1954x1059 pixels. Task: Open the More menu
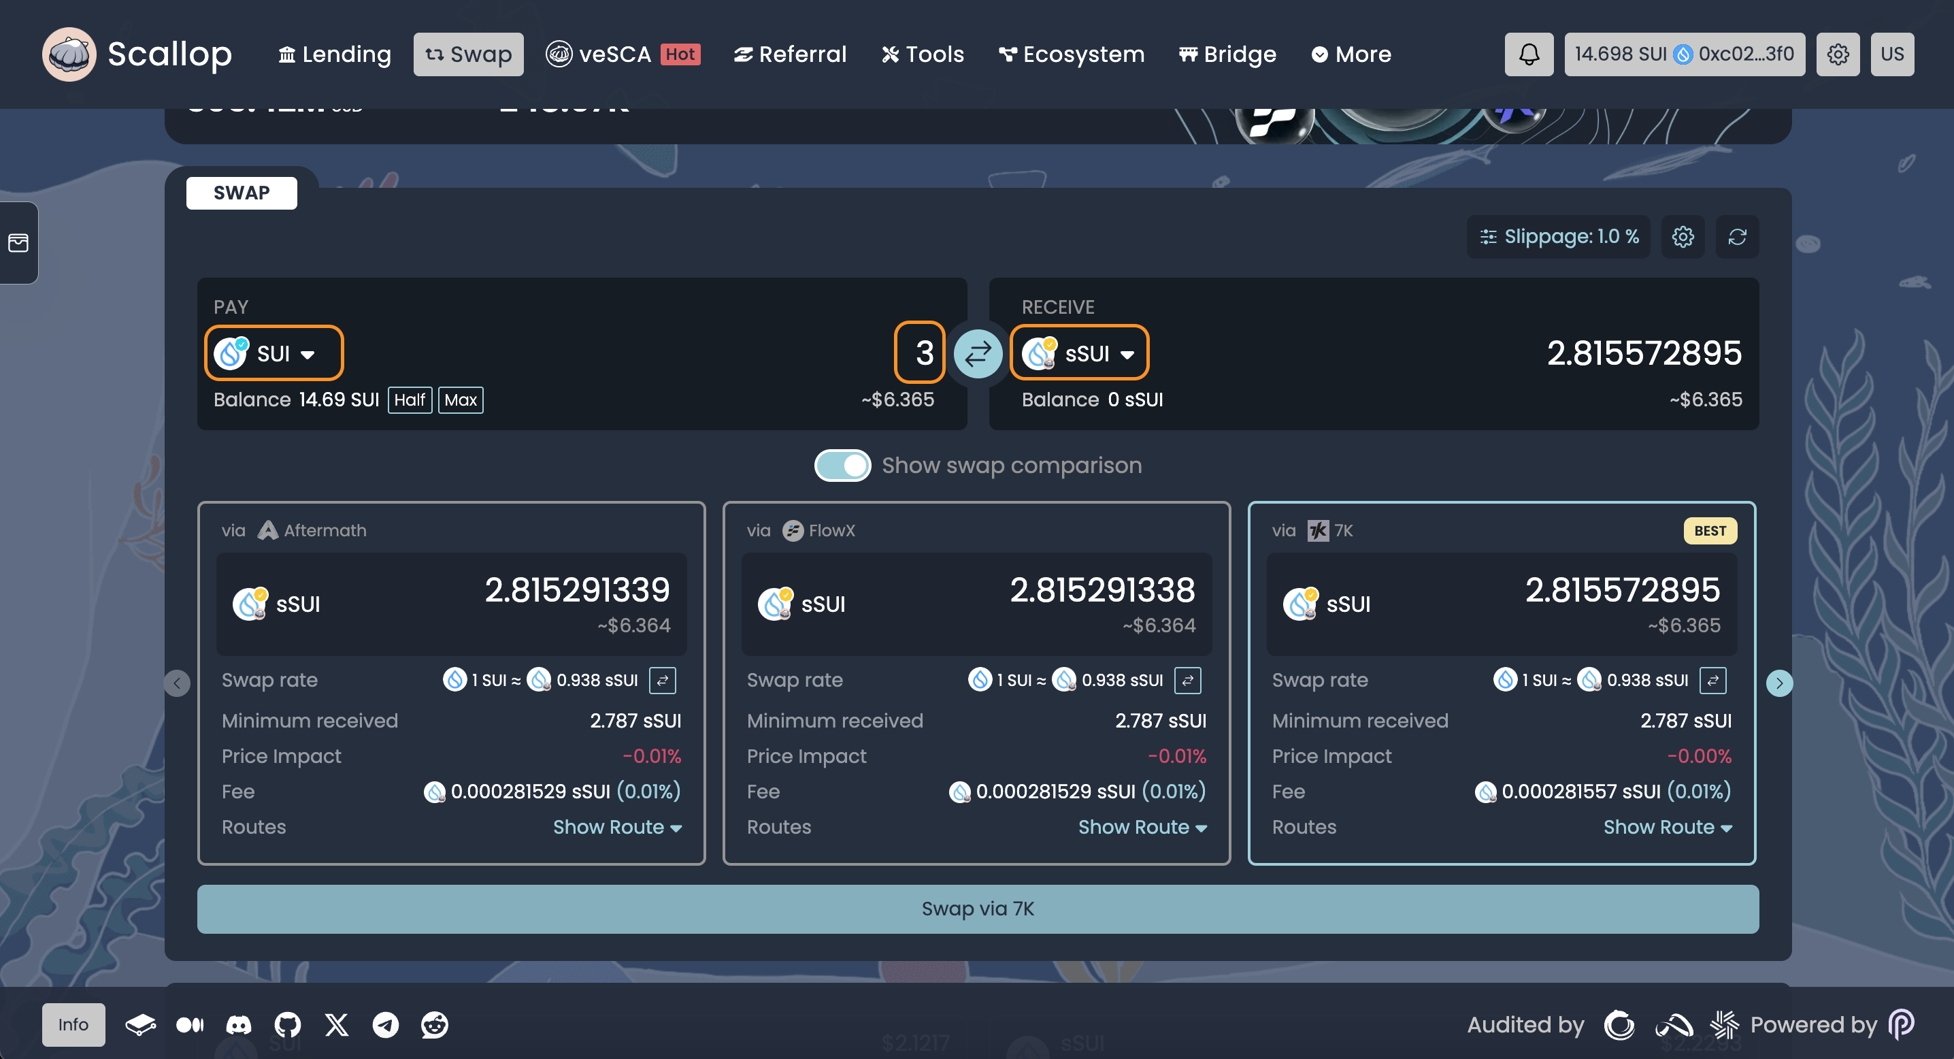(x=1351, y=54)
